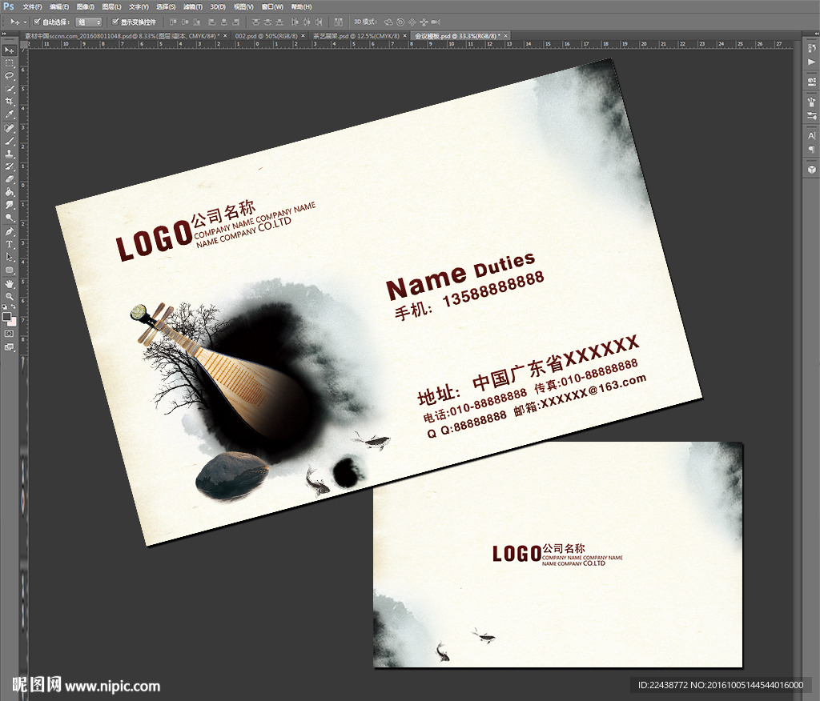This screenshot has width=820, height=701.
Task: Close the 002.psd document tab
Action: [x=303, y=36]
